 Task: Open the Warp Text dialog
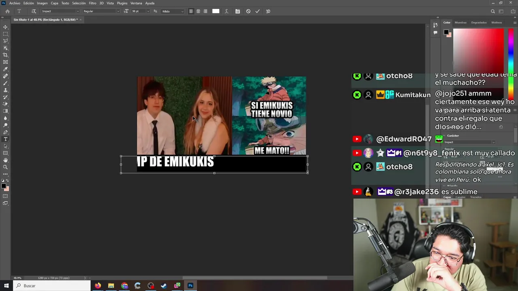[226, 11]
